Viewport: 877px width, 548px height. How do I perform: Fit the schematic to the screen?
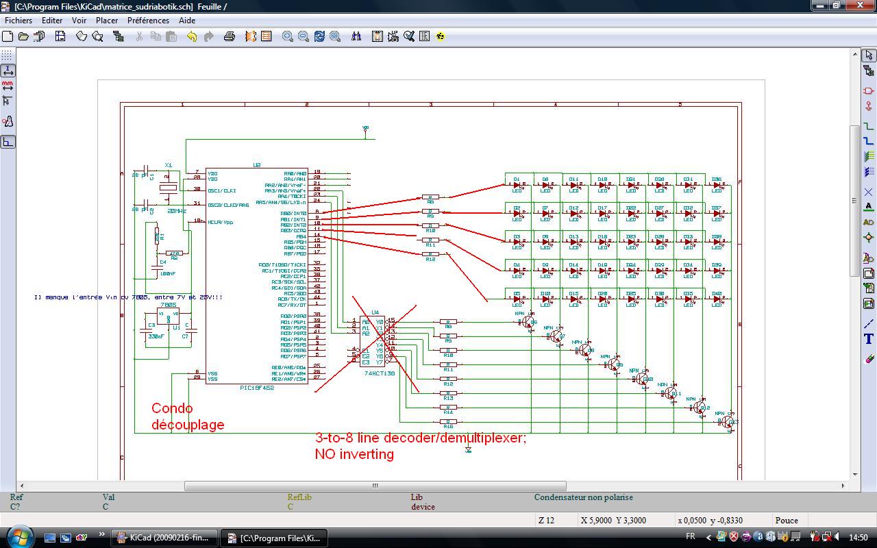(x=335, y=36)
